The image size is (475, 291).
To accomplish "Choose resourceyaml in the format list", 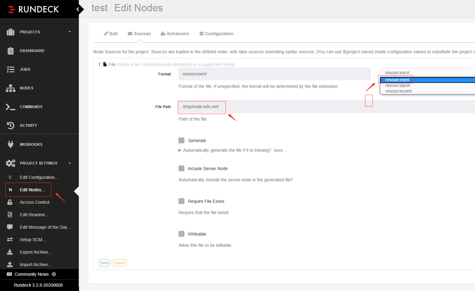I will pos(398,91).
